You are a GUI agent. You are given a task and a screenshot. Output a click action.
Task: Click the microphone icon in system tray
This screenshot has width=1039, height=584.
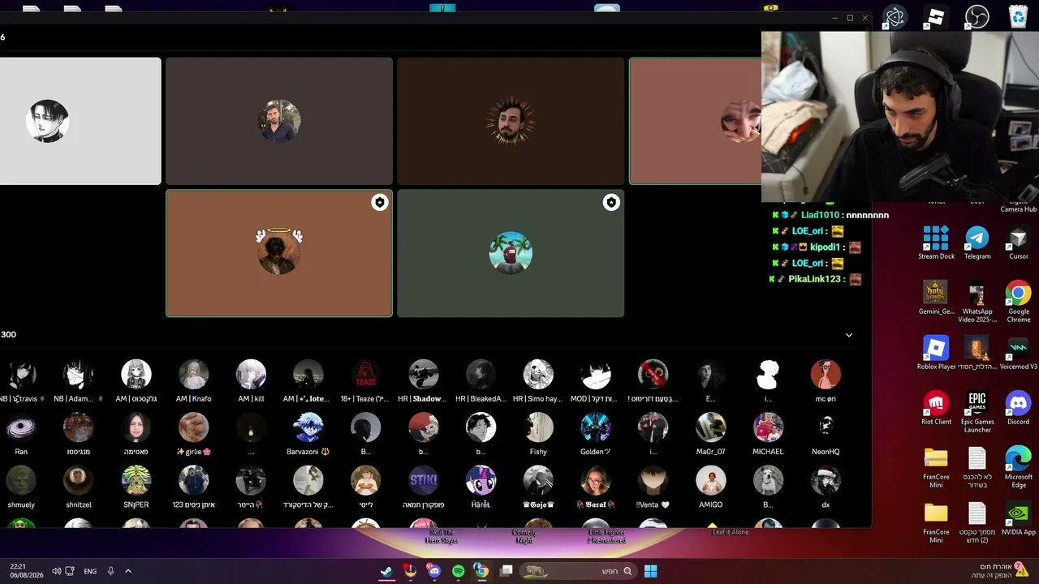point(111,571)
